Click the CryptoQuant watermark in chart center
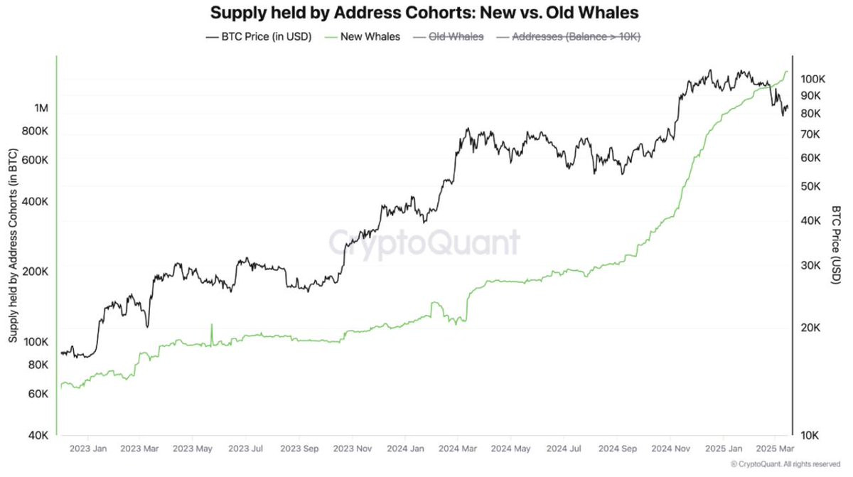Image resolution: width=853 pixels, height=477 pixels. [x=424, y=242]
